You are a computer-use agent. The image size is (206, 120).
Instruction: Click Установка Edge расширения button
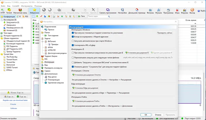pos(85,88)
